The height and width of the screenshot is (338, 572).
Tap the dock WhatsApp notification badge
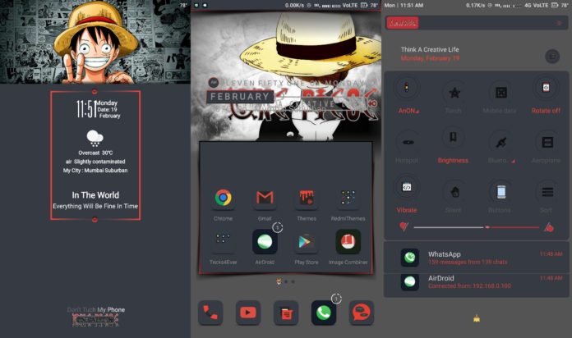[336, 299]
